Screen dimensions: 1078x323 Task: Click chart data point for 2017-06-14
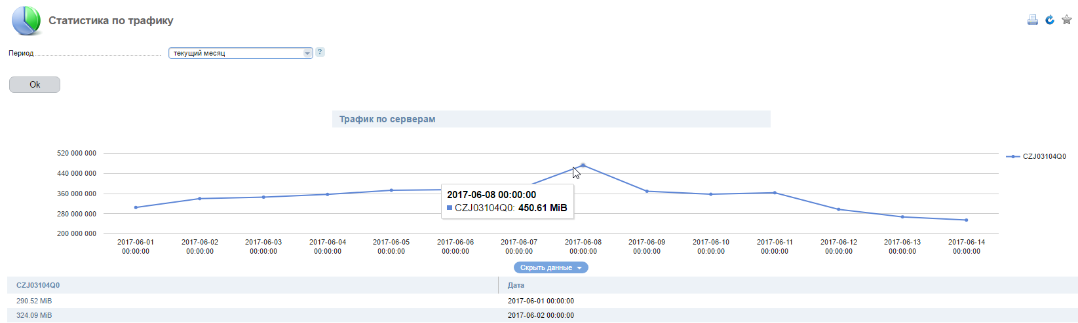coord(966,220)
